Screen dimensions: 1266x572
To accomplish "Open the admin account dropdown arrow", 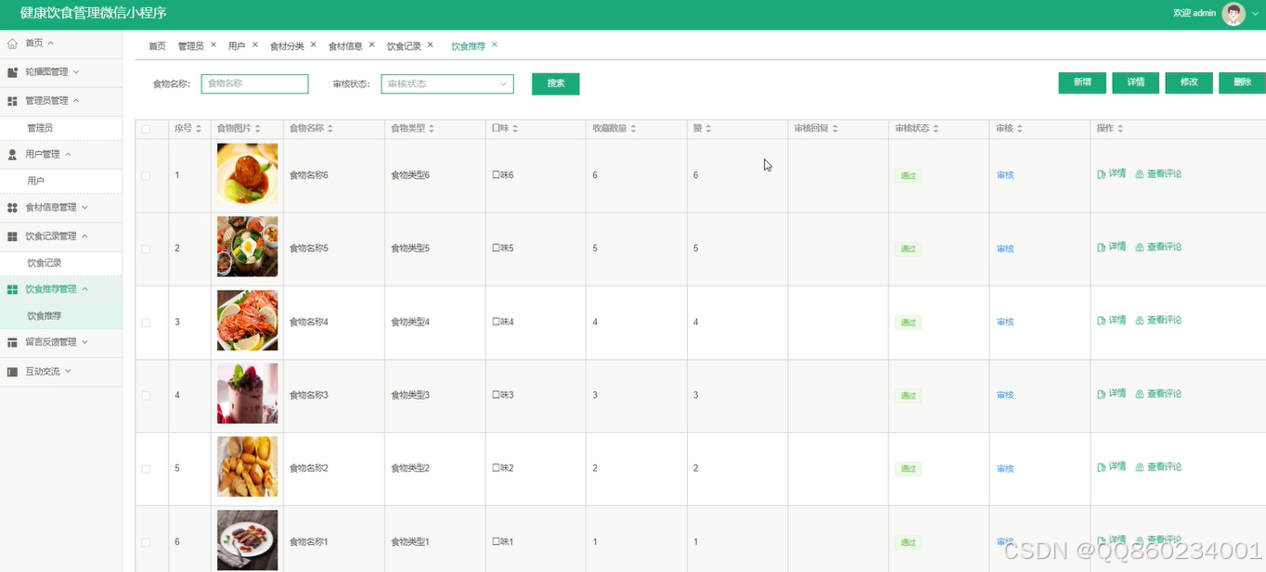I will click(1256, 14).
